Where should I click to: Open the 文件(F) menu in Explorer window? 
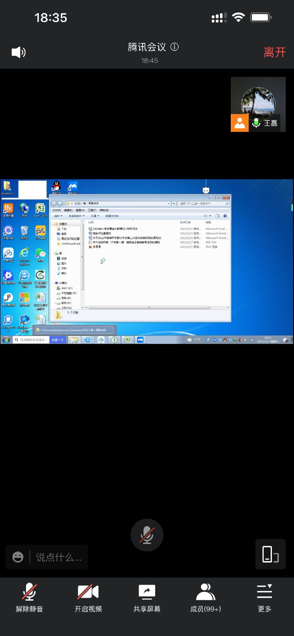(56, 210)
